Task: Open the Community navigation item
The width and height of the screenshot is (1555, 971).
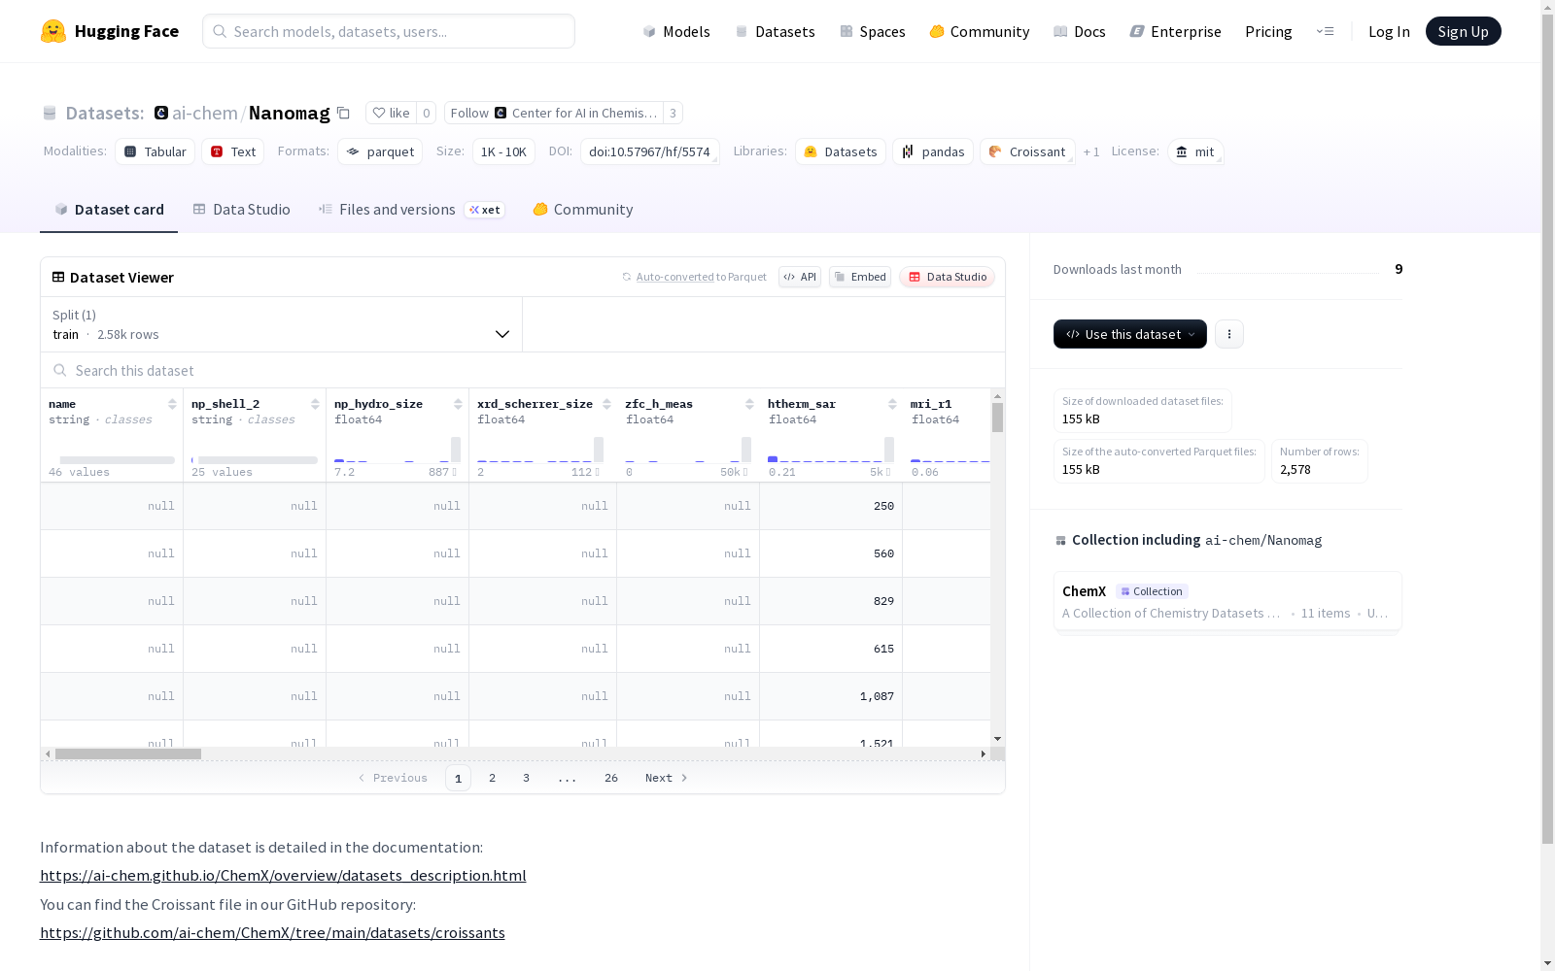Action: (980, 31)
